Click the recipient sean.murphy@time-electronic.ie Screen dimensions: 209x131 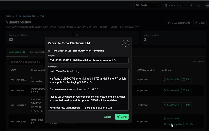click(88, 51)
